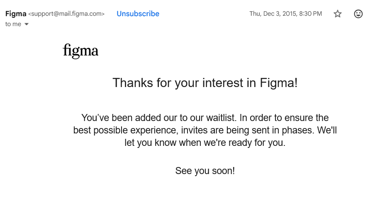This screenshot has height=201, width=370.
Task: Click the support@mail.figma.com sender address
Action: 66,14
